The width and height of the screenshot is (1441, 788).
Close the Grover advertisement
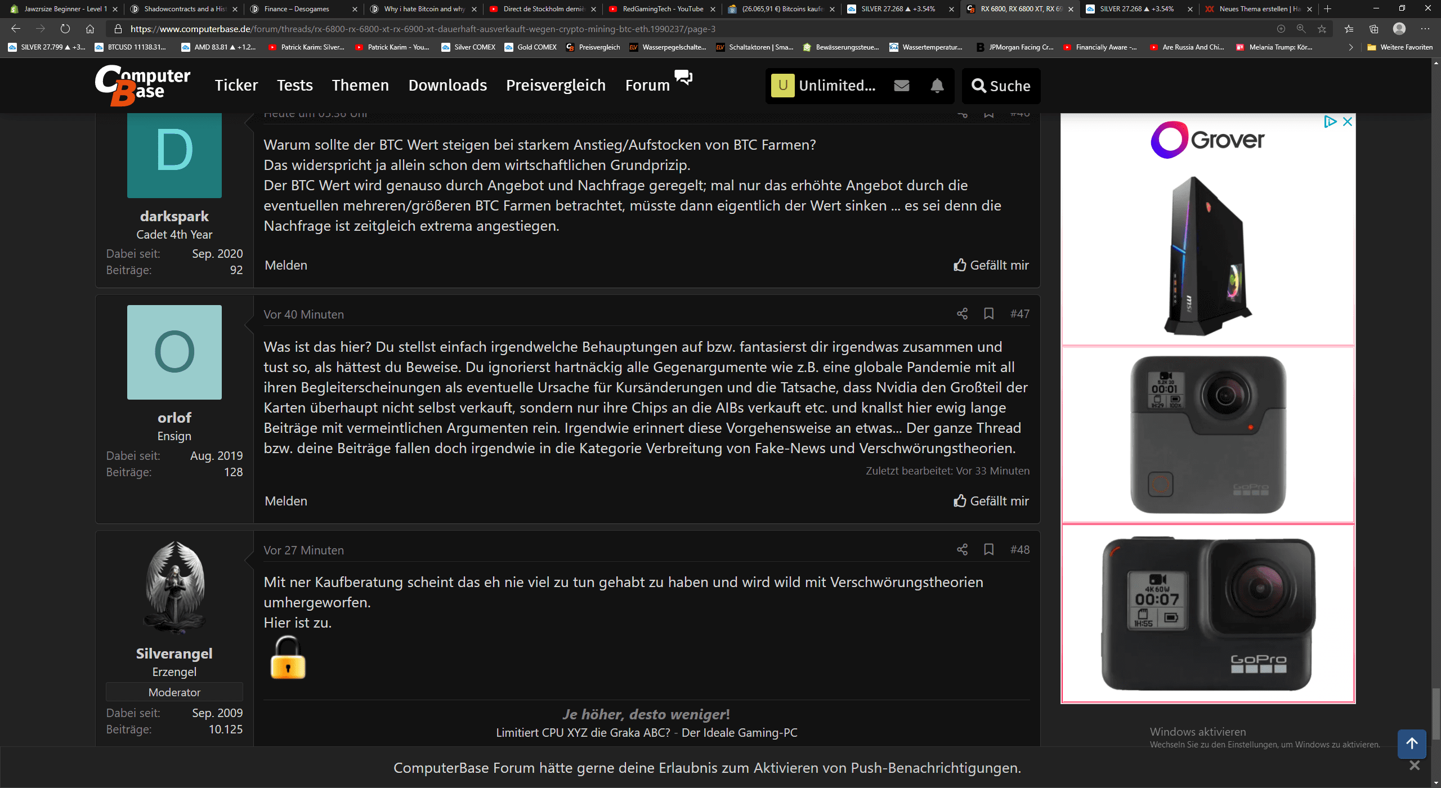coord(1348,122)
